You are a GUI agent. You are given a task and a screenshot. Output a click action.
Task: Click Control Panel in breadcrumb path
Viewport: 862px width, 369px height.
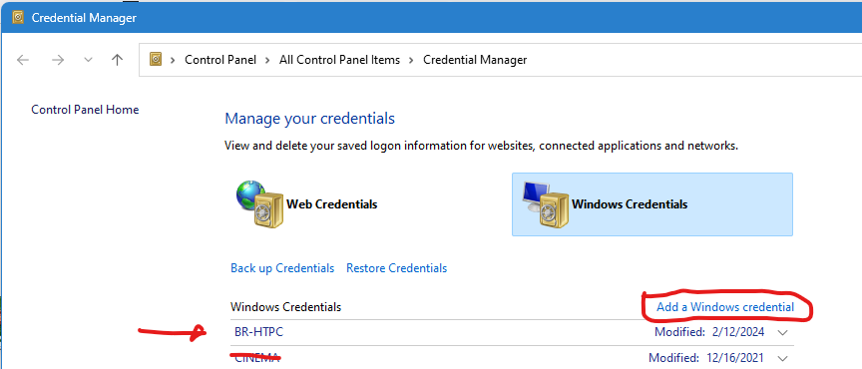(x=220, y=60)
